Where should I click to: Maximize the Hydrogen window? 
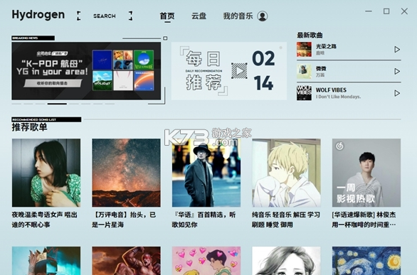pos(386,11)
